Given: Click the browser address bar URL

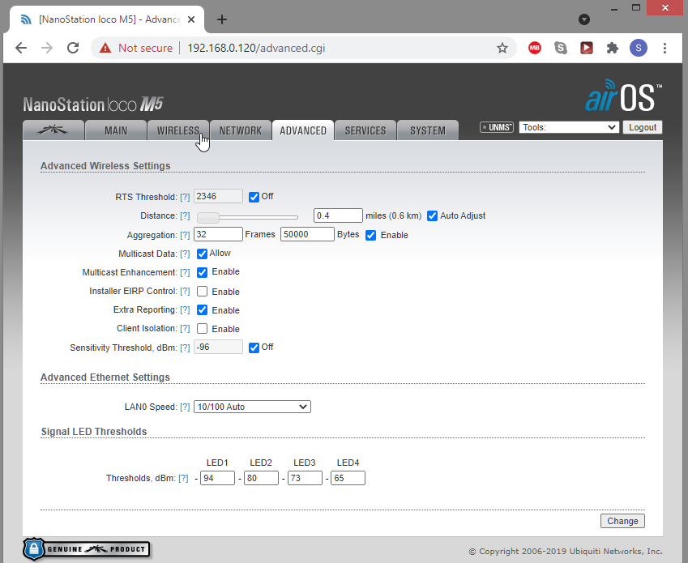Looking at the screenshot, I should [256, 48].
